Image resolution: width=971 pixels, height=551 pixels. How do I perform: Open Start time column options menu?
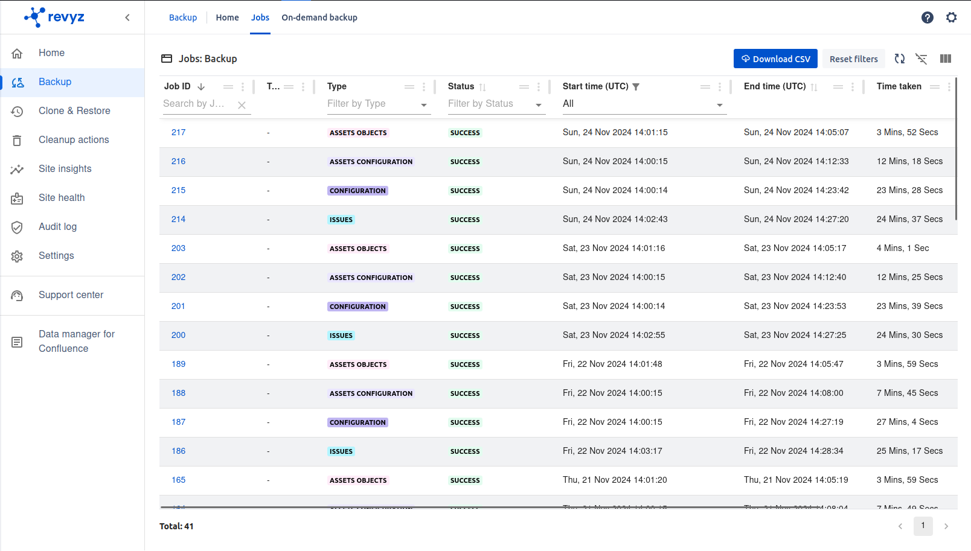pos(720,87)
